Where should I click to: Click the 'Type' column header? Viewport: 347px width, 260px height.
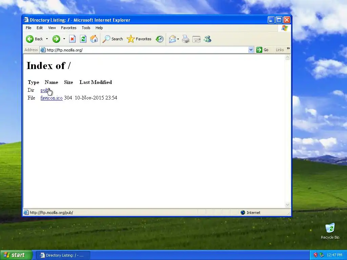(34, 82)
